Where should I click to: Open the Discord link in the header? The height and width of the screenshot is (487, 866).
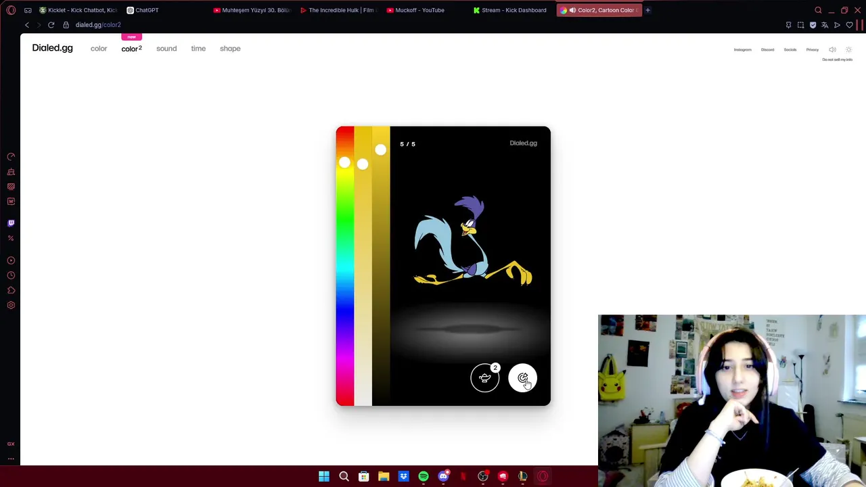[x=767, y=49]
